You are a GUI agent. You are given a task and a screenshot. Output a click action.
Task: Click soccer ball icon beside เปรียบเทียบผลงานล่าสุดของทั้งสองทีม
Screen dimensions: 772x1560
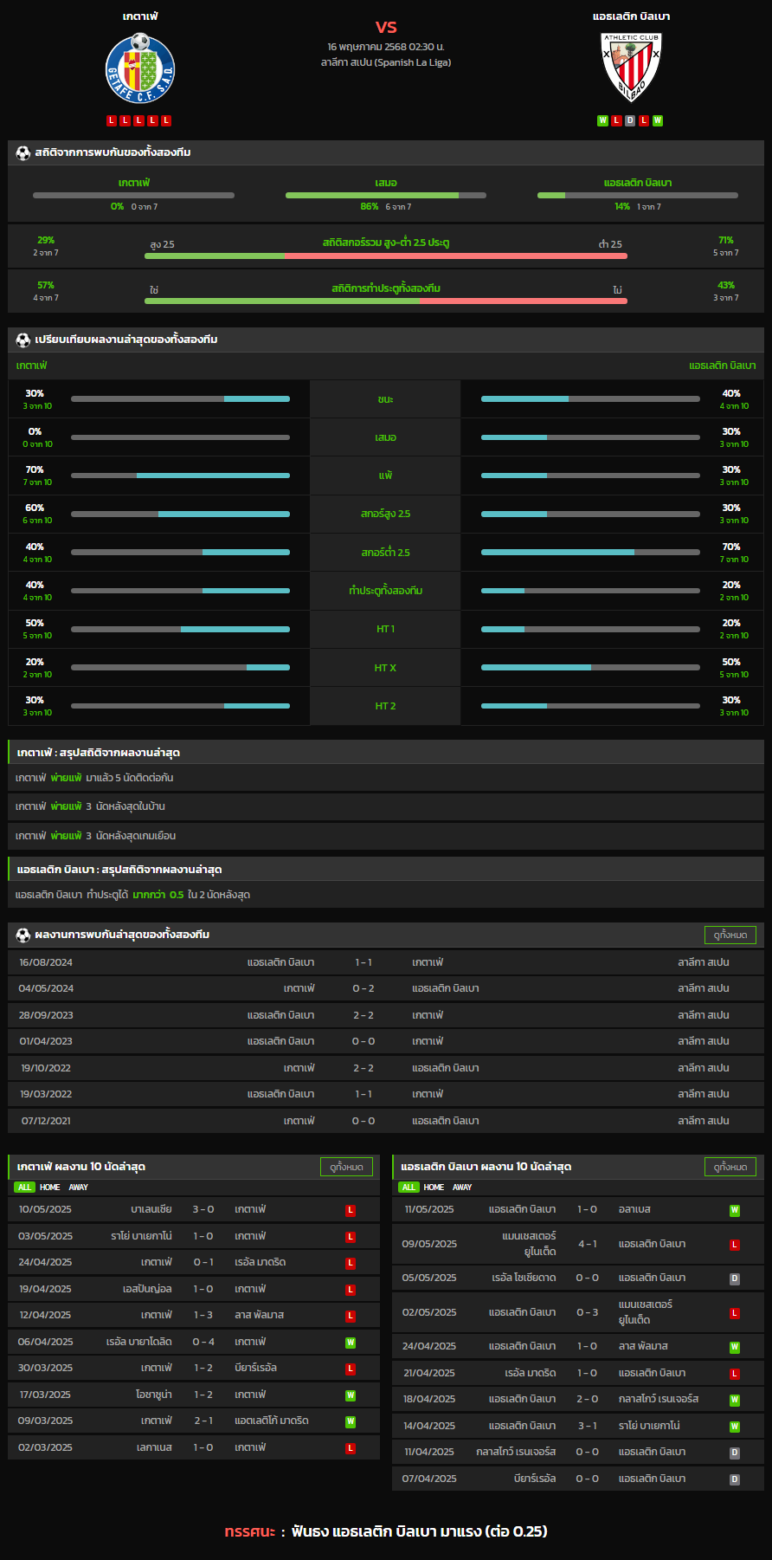pos(23,340)
